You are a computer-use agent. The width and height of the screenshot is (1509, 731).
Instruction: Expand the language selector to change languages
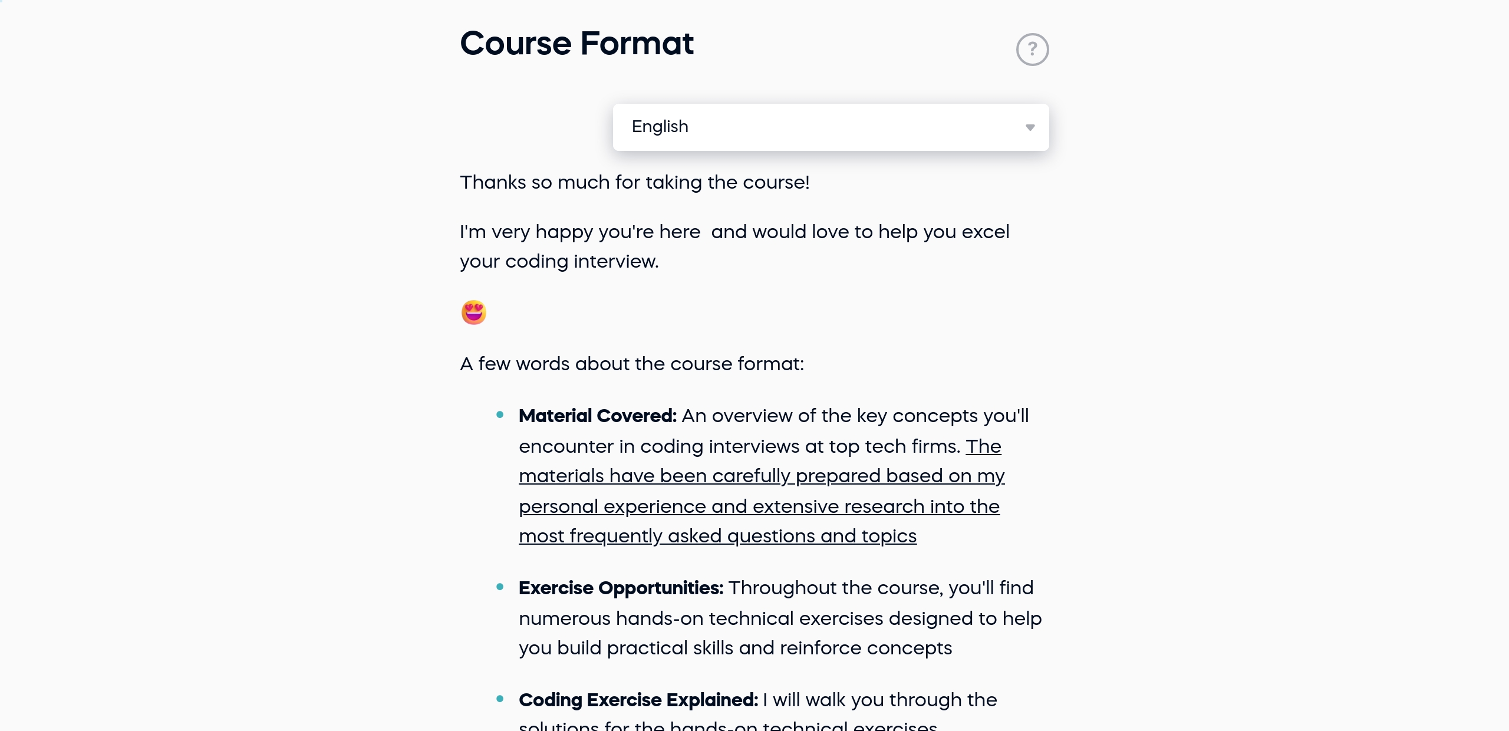[831, 127]
